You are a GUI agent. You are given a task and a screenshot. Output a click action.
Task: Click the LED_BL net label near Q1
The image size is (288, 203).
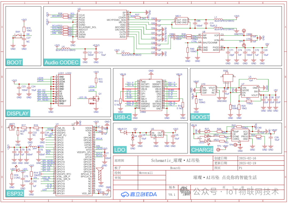coord(83,97)
